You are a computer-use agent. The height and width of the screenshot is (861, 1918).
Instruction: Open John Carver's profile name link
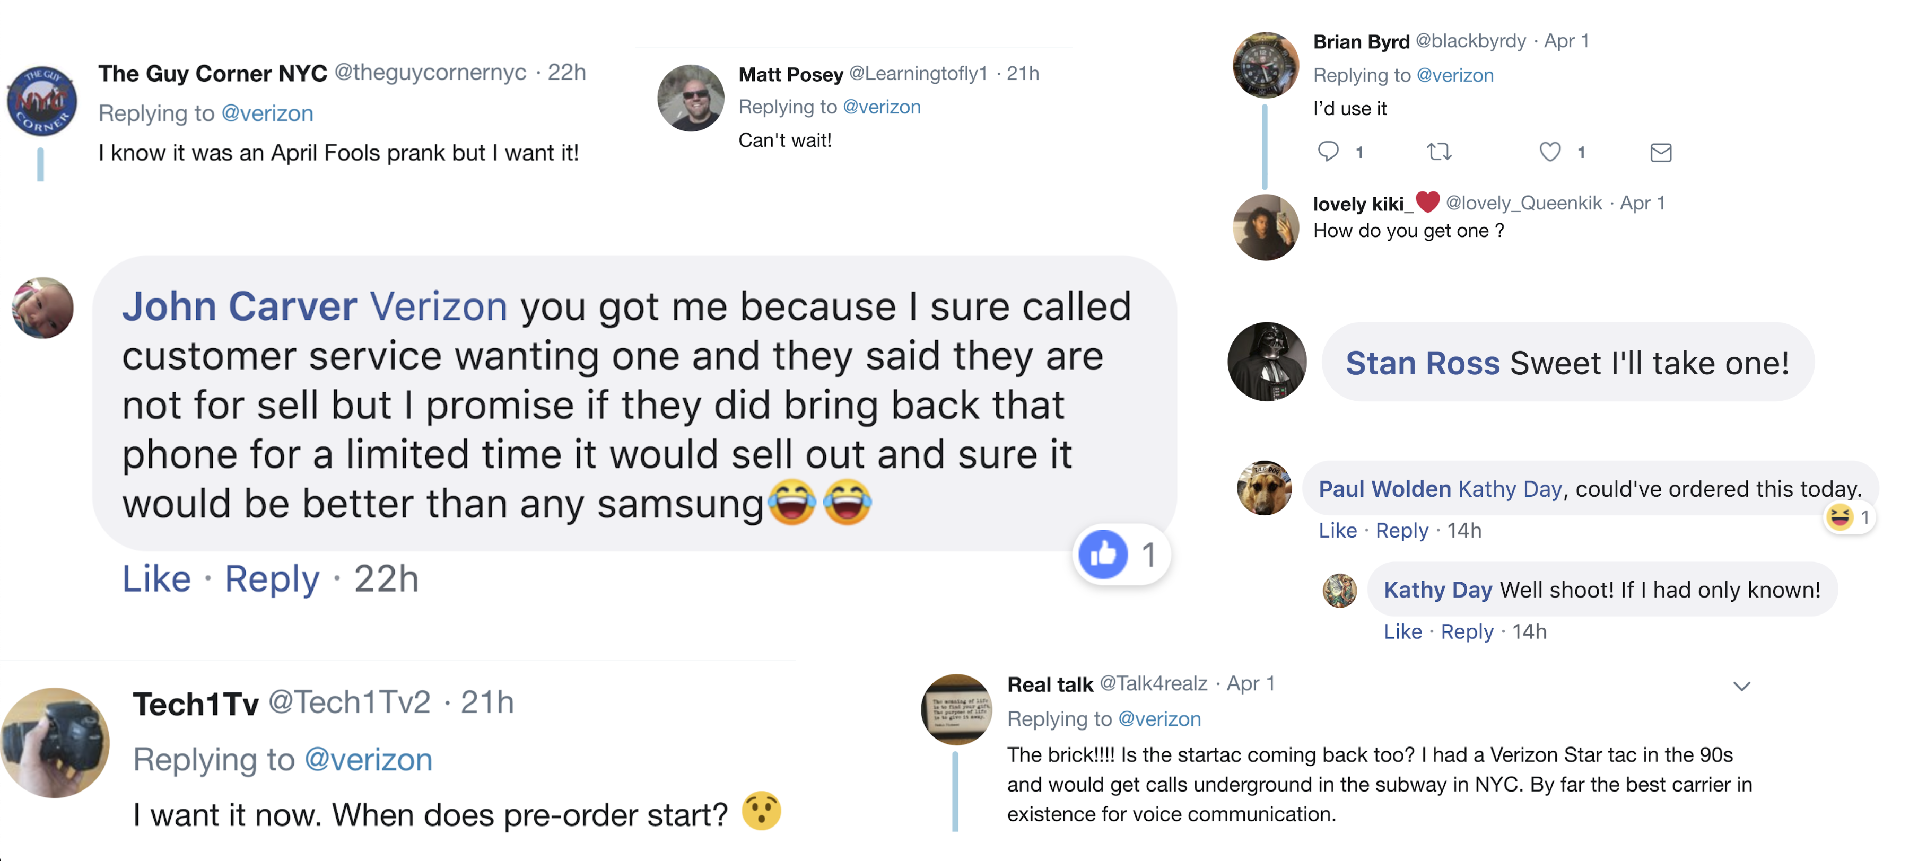pos(239,306)
